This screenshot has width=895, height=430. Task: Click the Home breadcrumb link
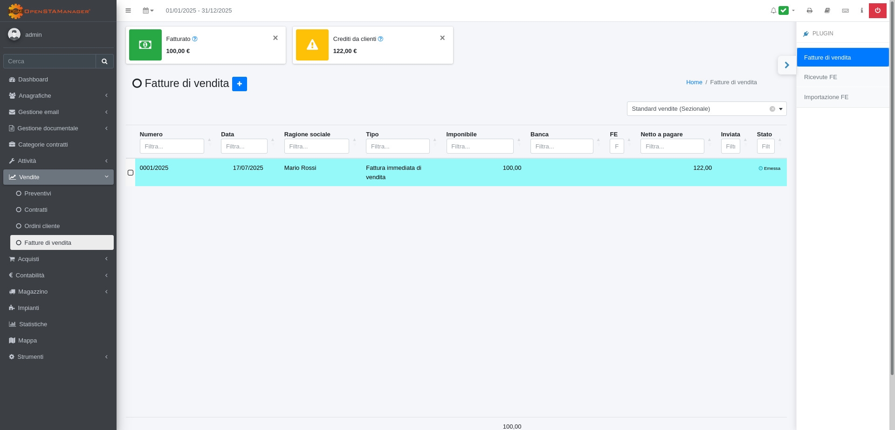[x=694, y=82]
